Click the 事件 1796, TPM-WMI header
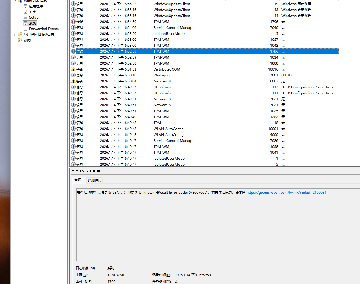 coord(86,171)
